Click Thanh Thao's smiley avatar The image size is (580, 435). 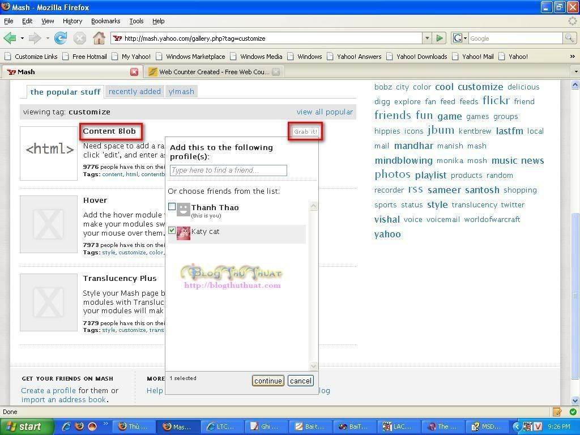[183, 210]
